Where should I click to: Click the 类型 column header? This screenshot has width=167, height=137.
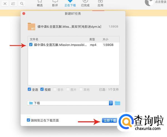coord(92,39)
